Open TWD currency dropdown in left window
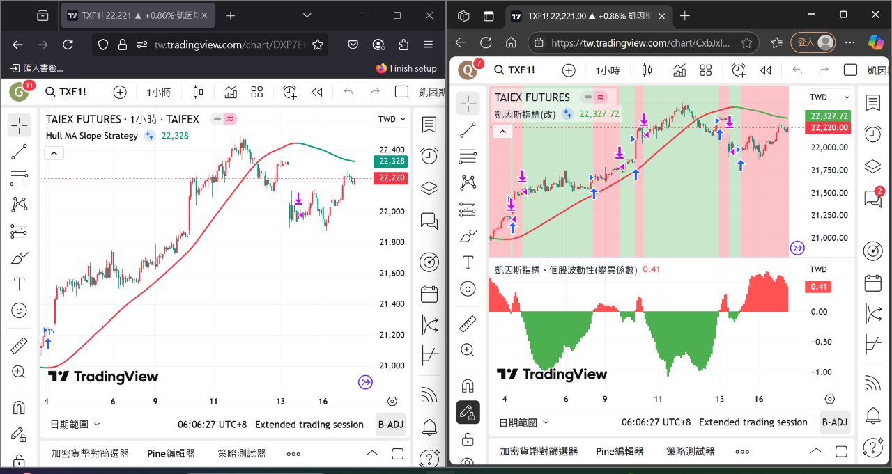This screenshot has height=474, width=892. point(390,119)
